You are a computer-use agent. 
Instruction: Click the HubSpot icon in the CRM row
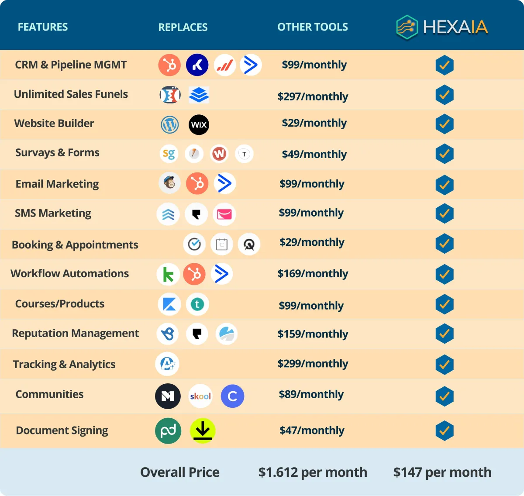coord(169,65)
